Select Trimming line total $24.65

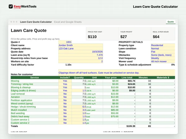[127, 84]
